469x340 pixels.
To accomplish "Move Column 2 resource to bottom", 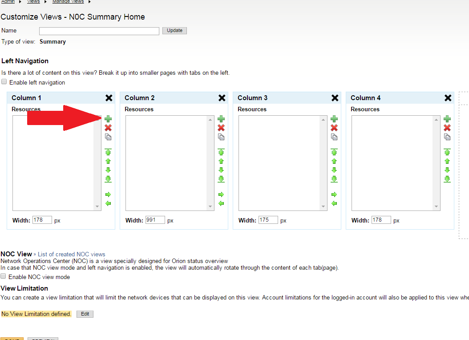I will [221, 179].
